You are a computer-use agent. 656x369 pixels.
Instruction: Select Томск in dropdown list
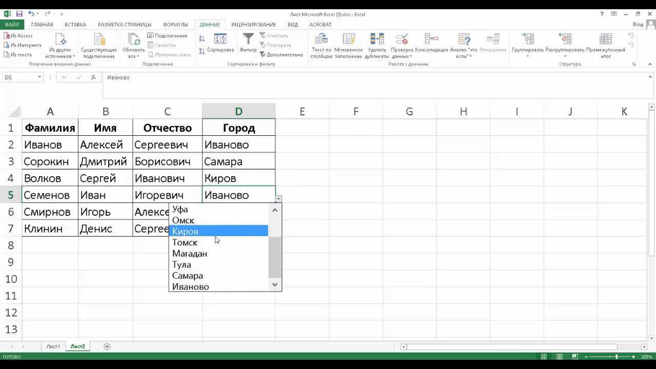pos(219,242)
